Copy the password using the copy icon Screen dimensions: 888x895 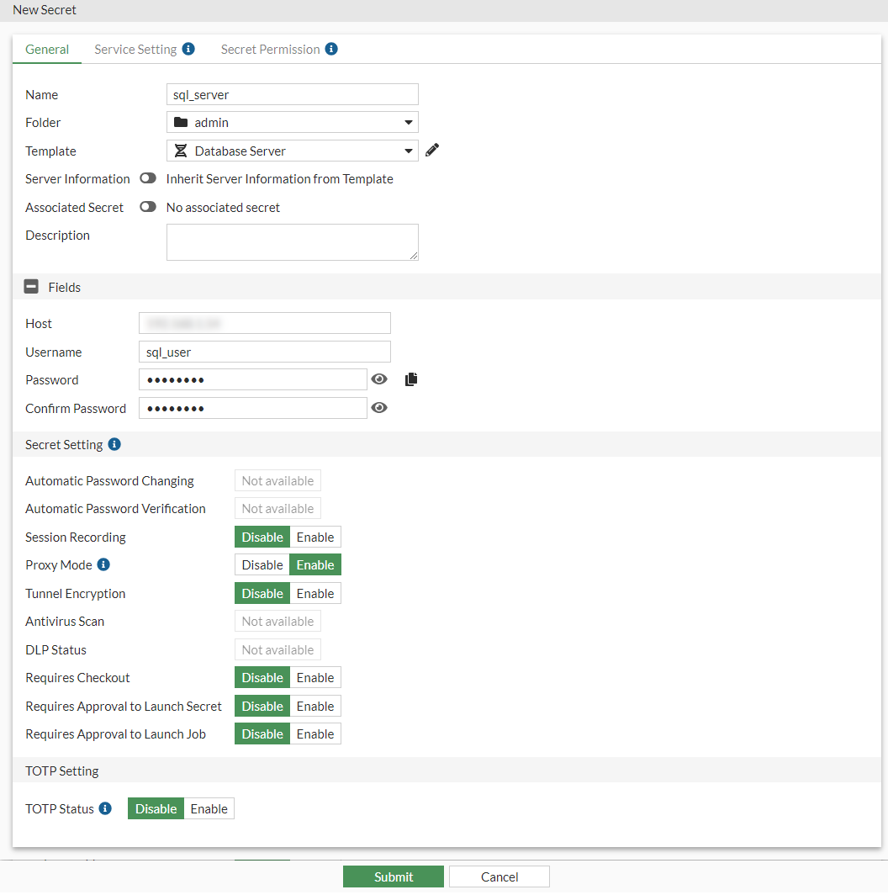pyautogui.click(x=410, y=379)
